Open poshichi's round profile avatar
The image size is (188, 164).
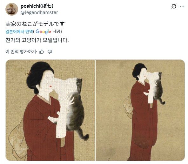[x=12, y=9]
